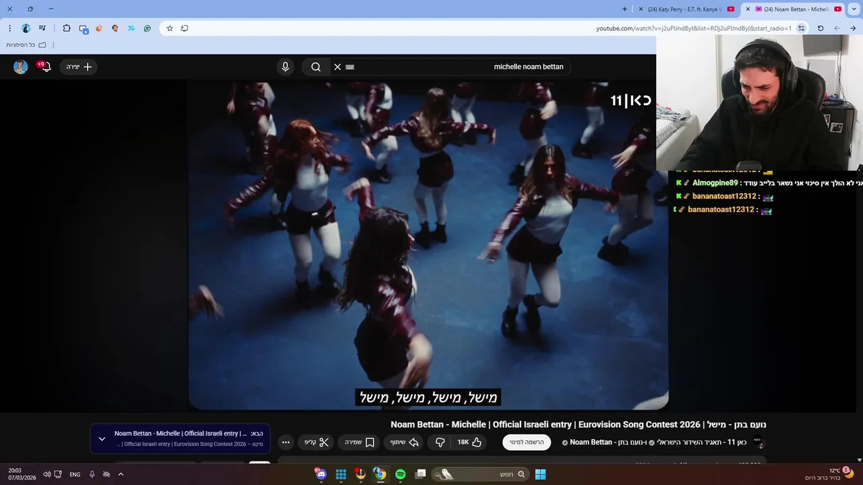
Task: Click the Grammarly green G extension icon
Action: tap(147, 28)
